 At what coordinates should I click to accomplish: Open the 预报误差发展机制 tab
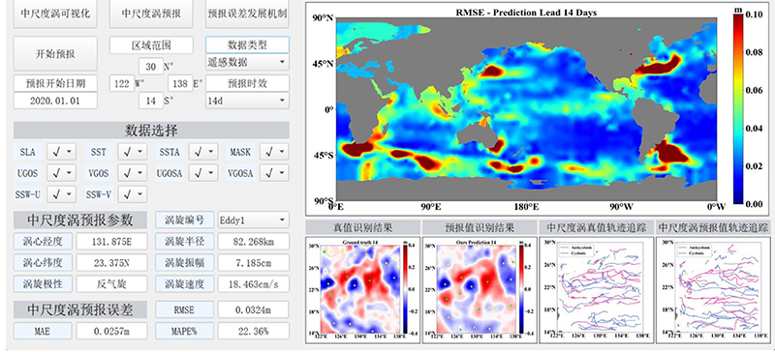(247, 14)
